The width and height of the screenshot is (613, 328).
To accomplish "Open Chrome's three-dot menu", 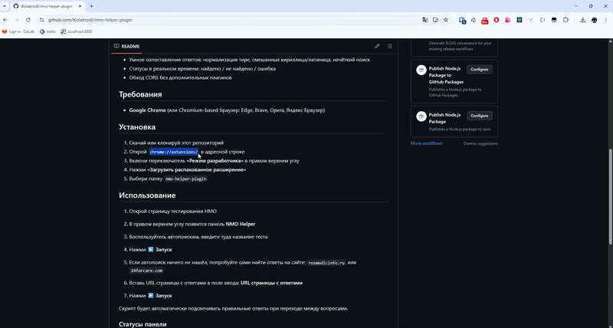I will (x=606, y=20).
